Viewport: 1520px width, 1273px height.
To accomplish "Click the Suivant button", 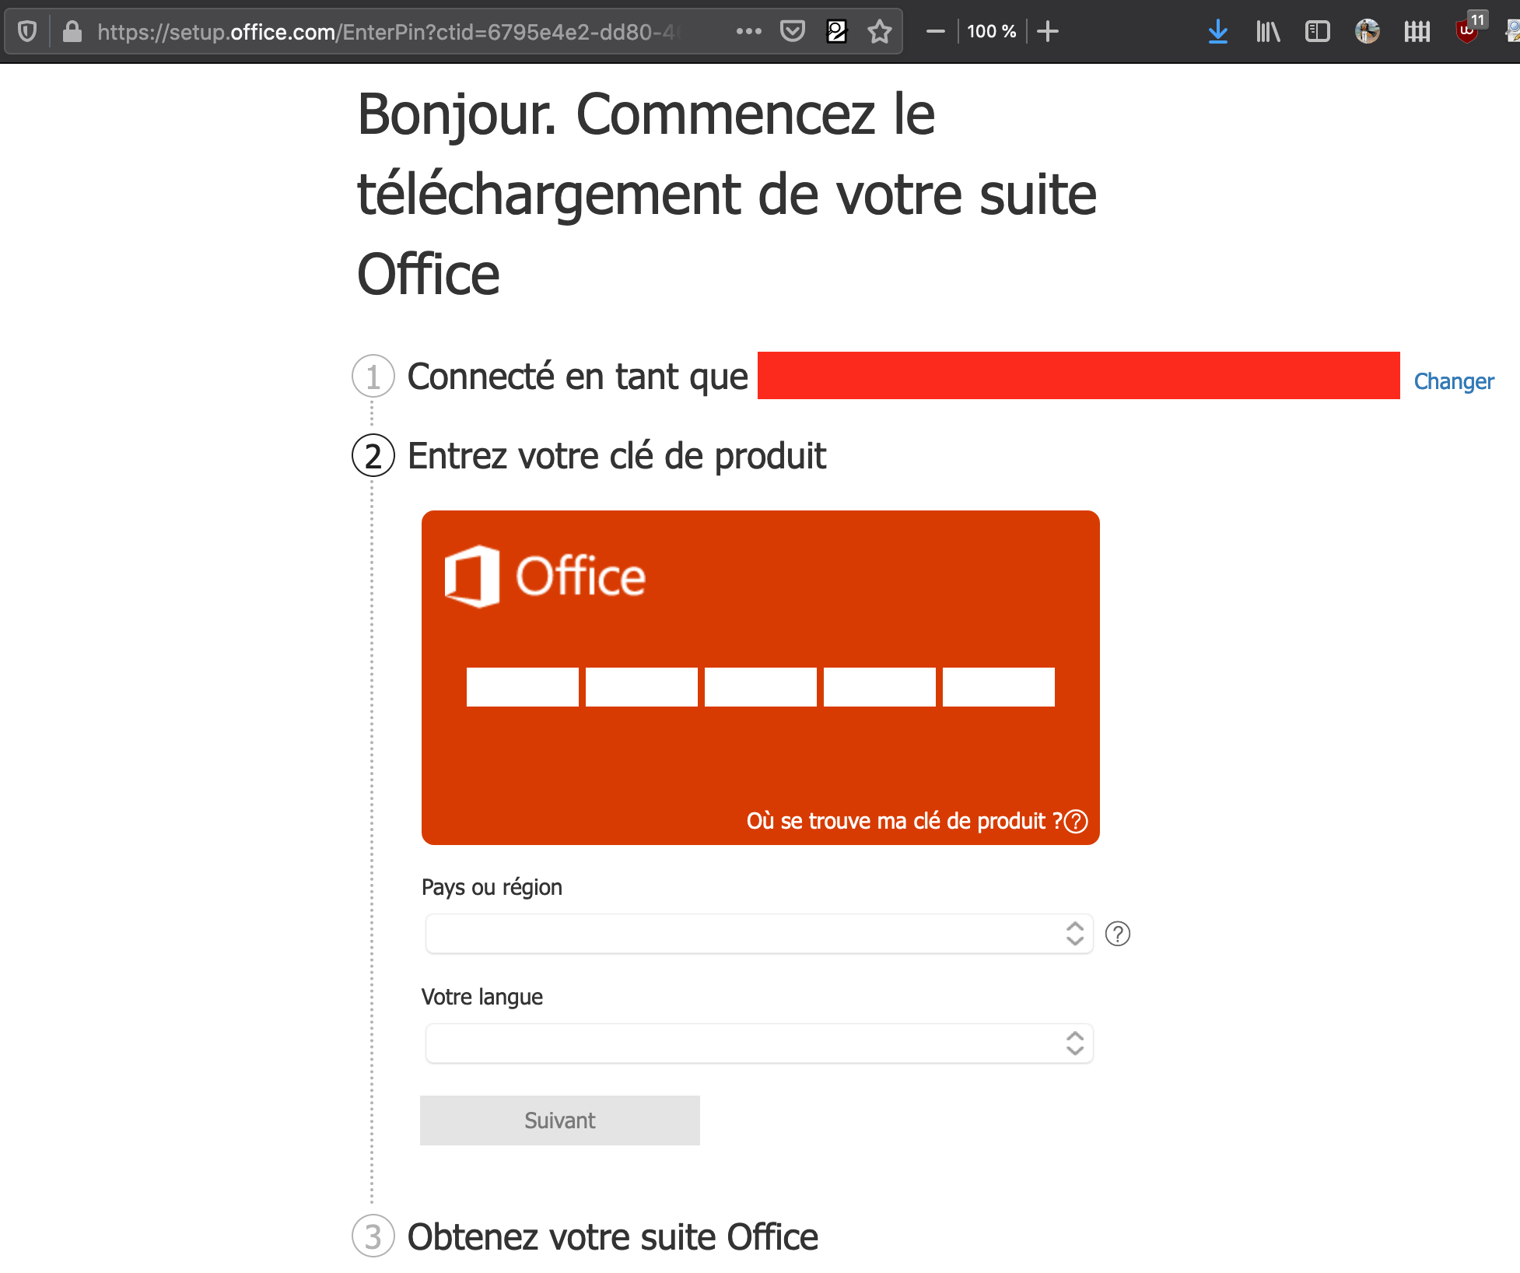I will pos(560,1120).
